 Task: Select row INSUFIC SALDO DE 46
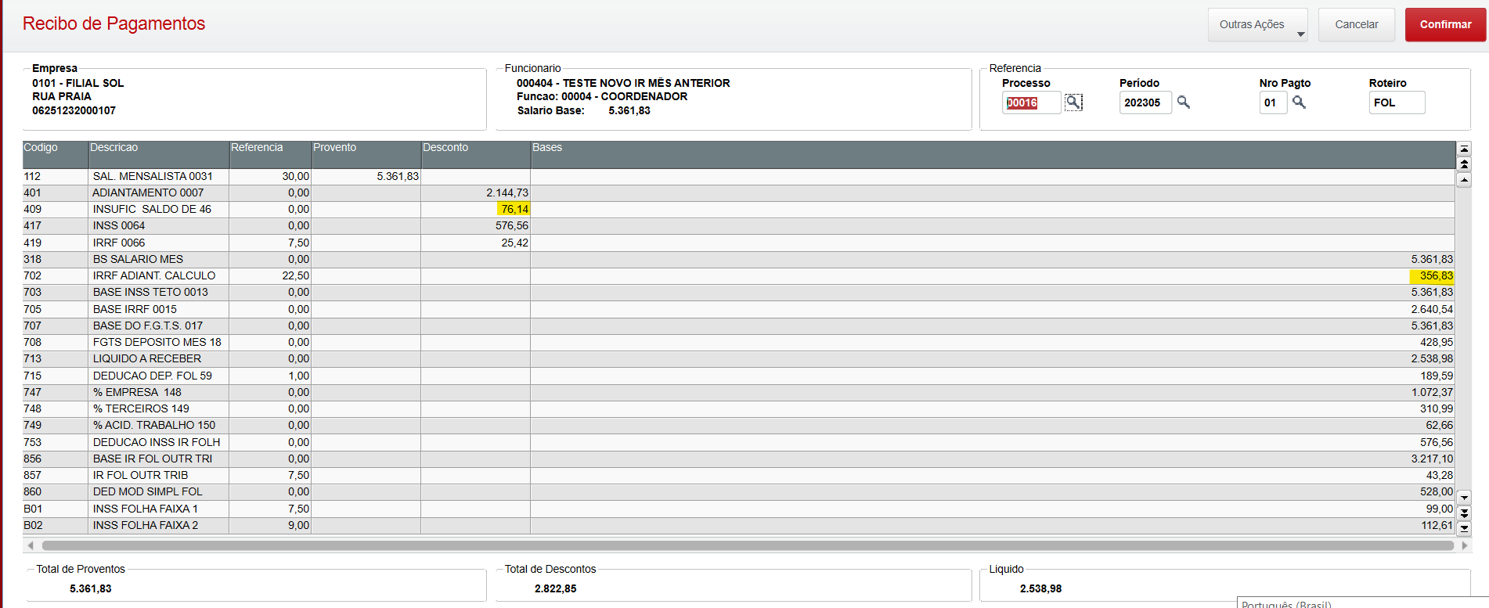738,209
